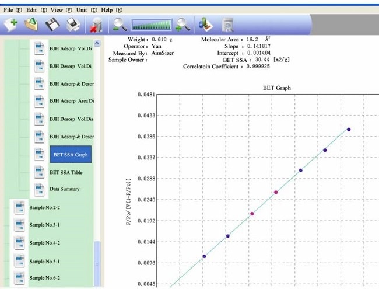This screenshot has width=379, height=289.
Task: Click the document icon beside Data Summary
Action: pyautogui.click(x=39, y=189)
